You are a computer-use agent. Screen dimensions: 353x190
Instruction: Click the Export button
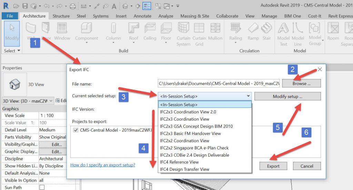point(273,166)
